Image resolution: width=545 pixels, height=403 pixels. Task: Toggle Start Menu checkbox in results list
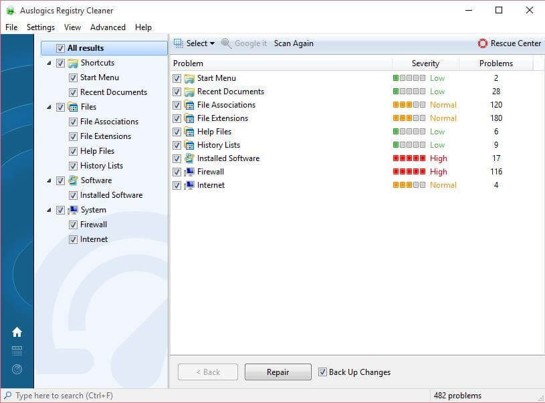[x=177, y=78]
